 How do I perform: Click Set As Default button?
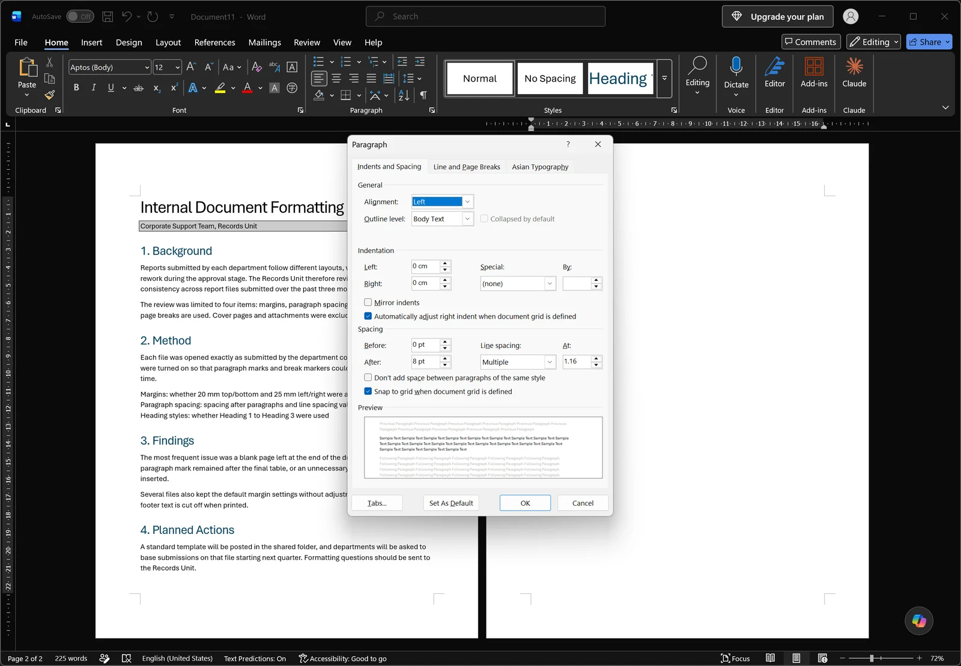click(x=451, y=503)
